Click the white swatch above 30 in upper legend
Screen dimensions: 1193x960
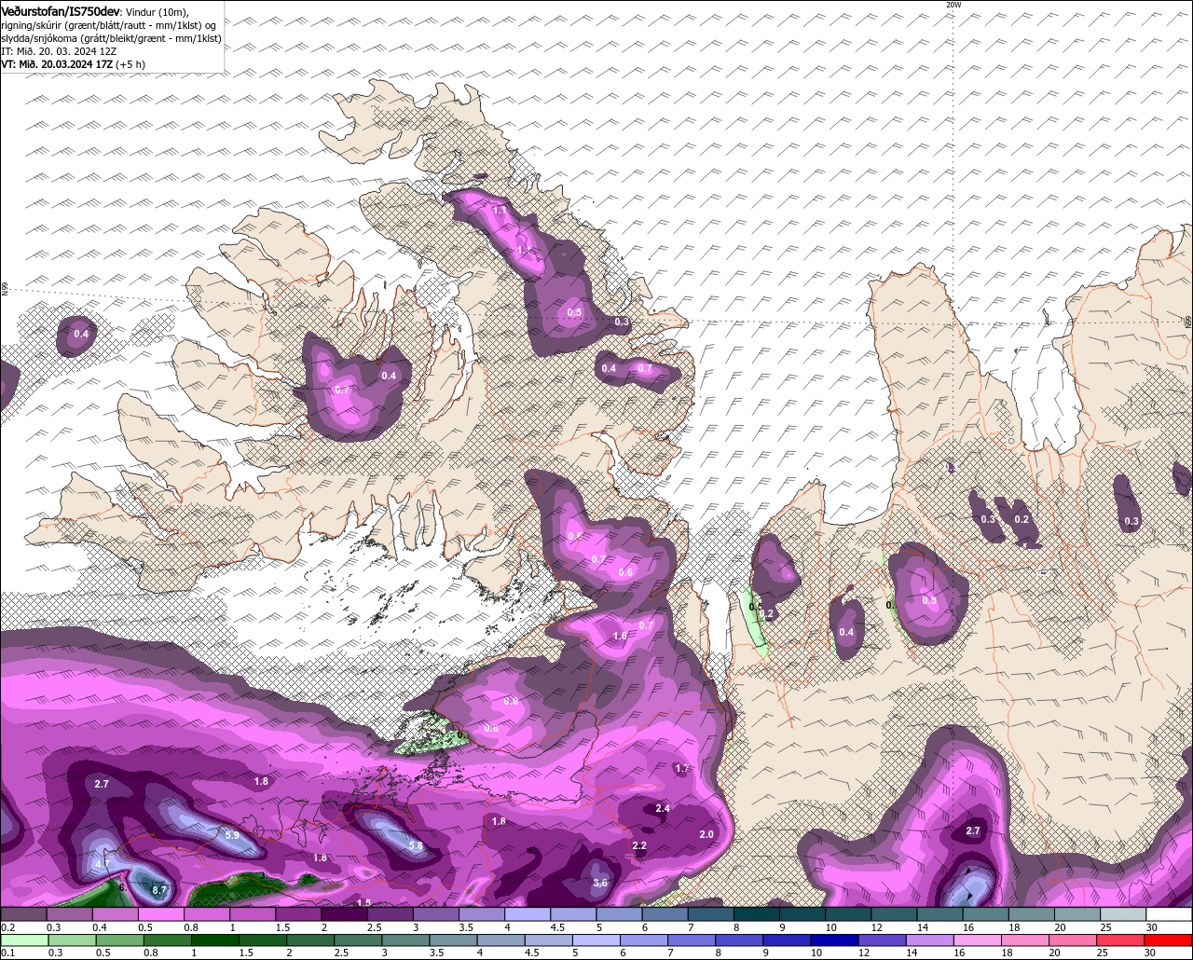1170,914
